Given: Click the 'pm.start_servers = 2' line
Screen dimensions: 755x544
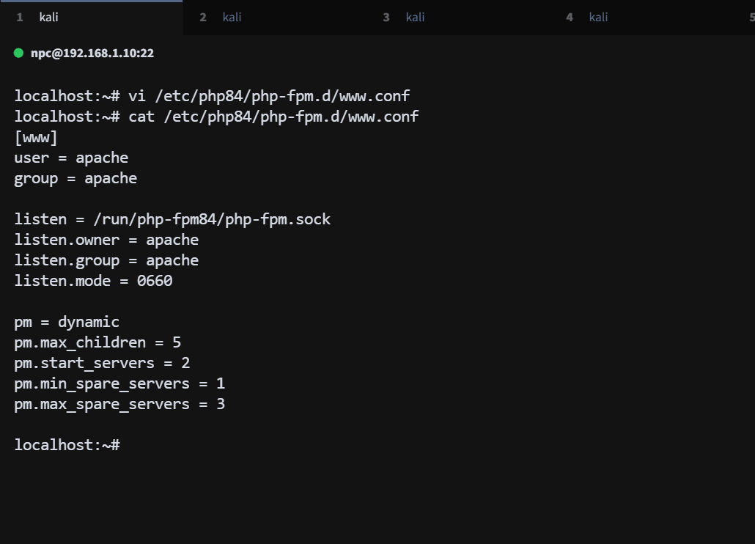Looking at the screenshot, I should pos(102,363).
